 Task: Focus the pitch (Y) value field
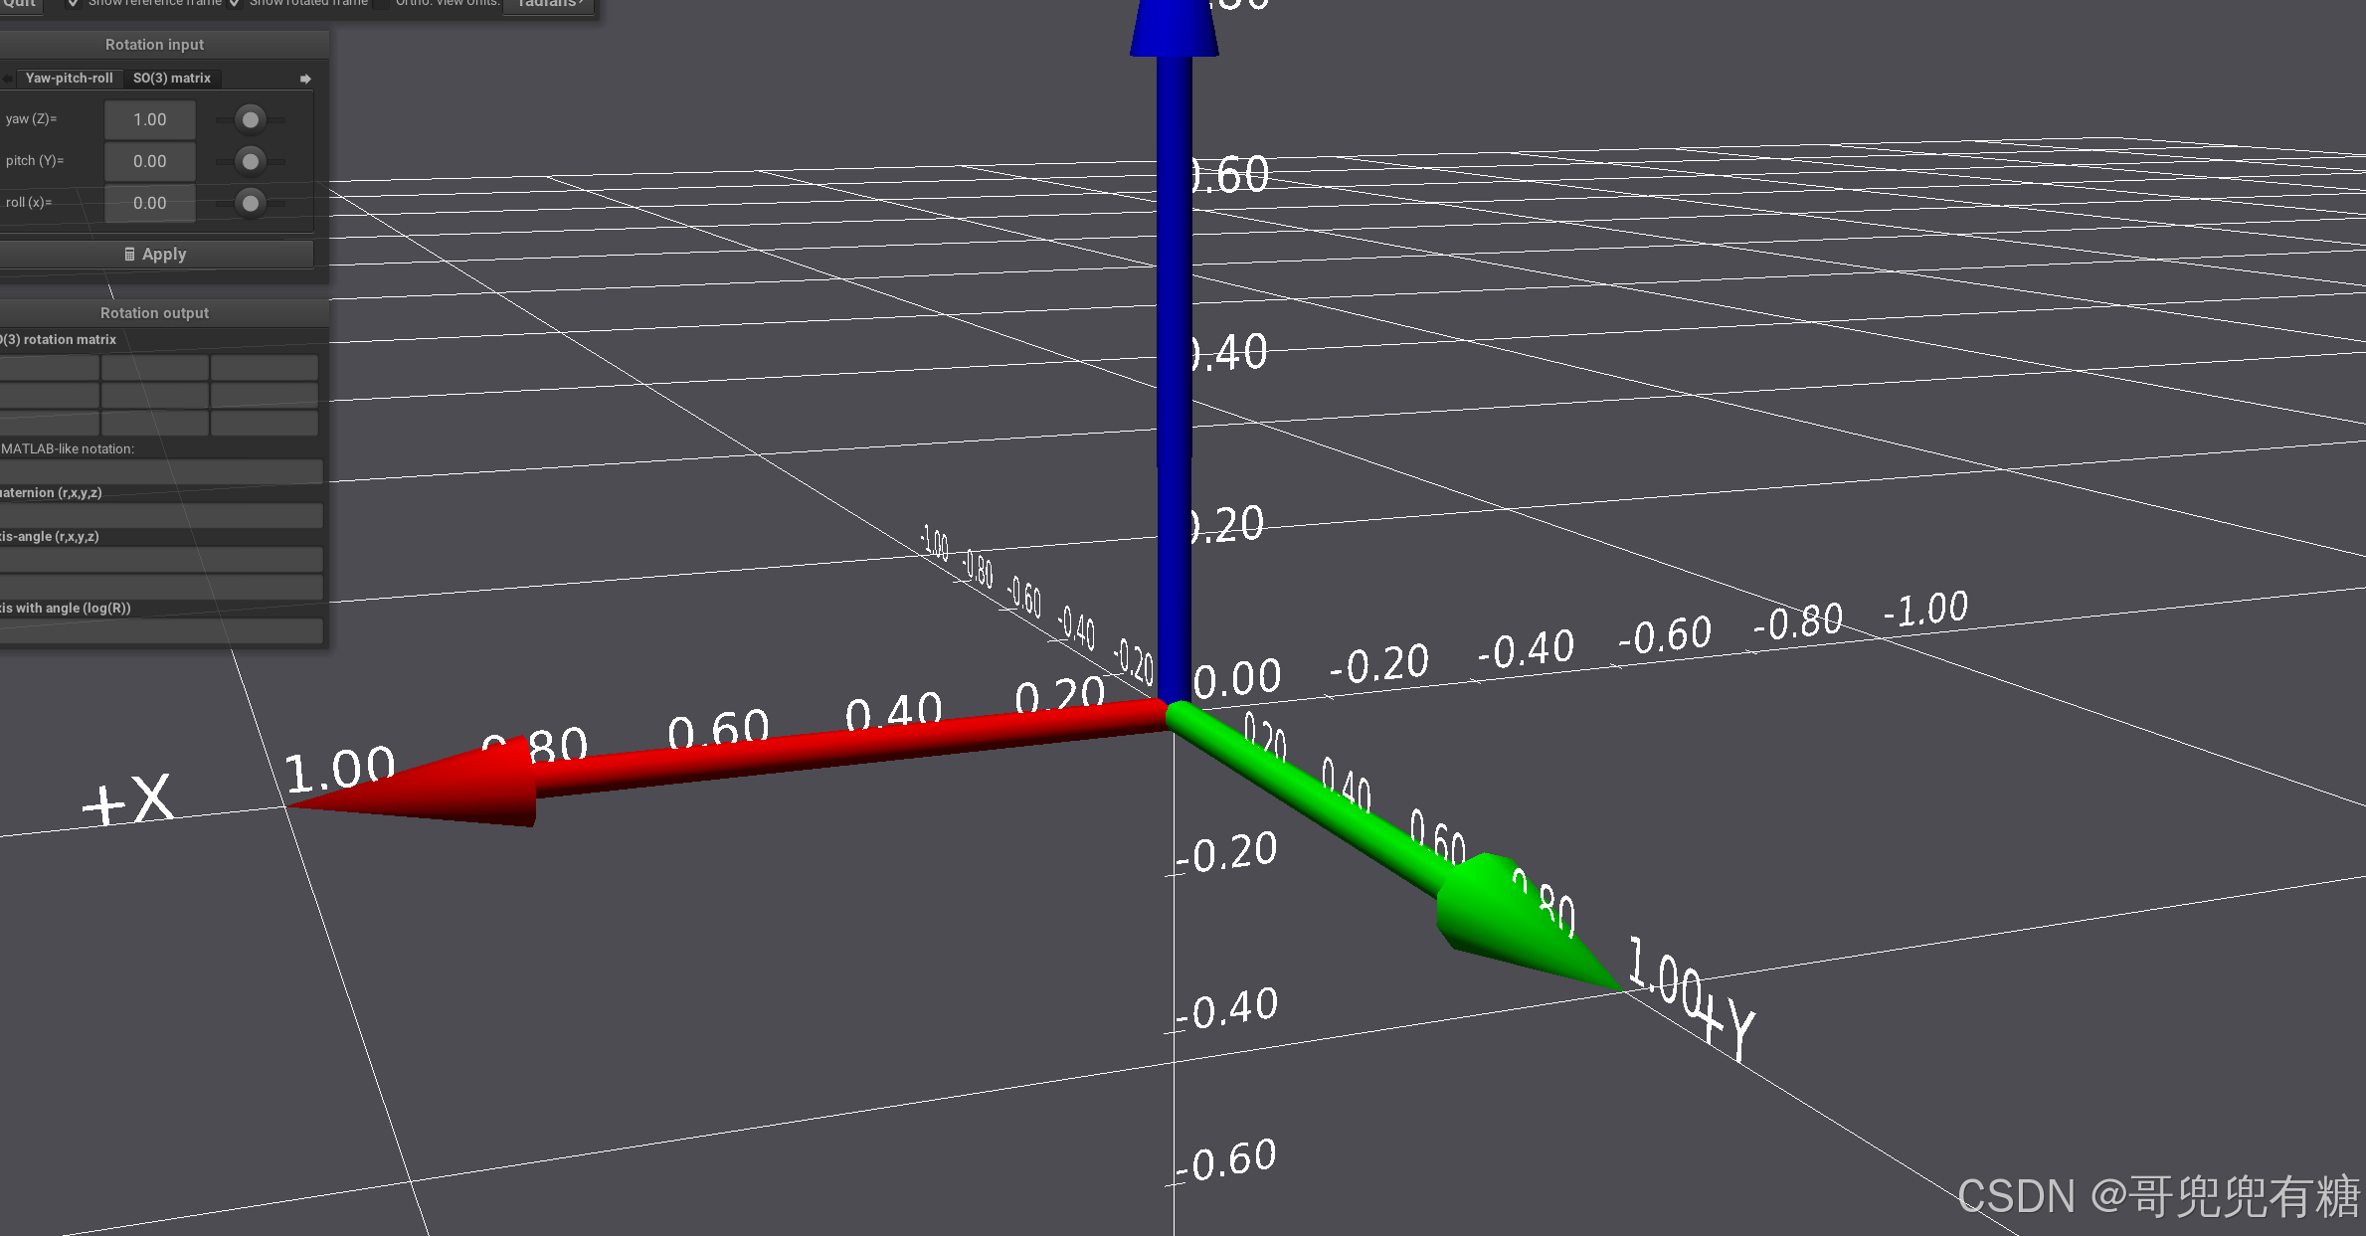tap(150, 161)
